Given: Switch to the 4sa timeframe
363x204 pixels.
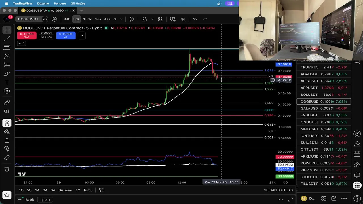Looking at the screenshot, I should (x=107, y=19).
